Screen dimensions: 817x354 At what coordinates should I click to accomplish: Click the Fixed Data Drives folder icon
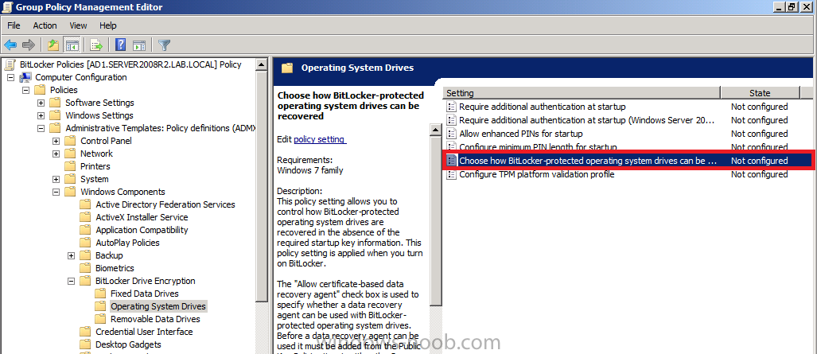click(x=100, y=294)
